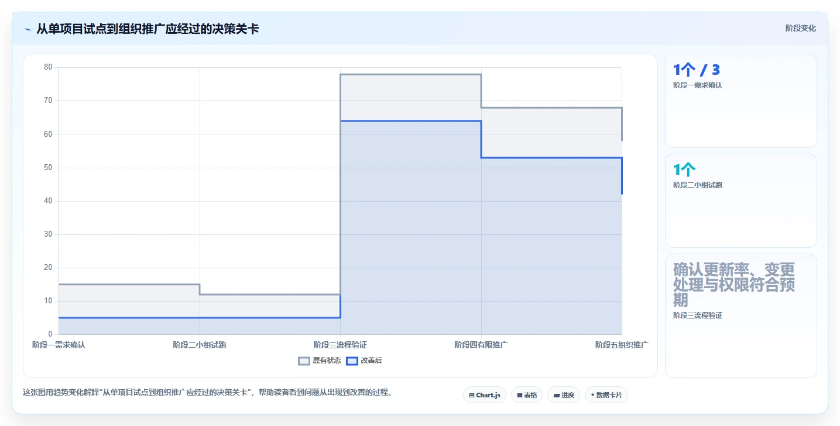Click the gray step line at 78 level
Image resolution: width=840 pixels, height=426 pixels.
coord(410,74)
